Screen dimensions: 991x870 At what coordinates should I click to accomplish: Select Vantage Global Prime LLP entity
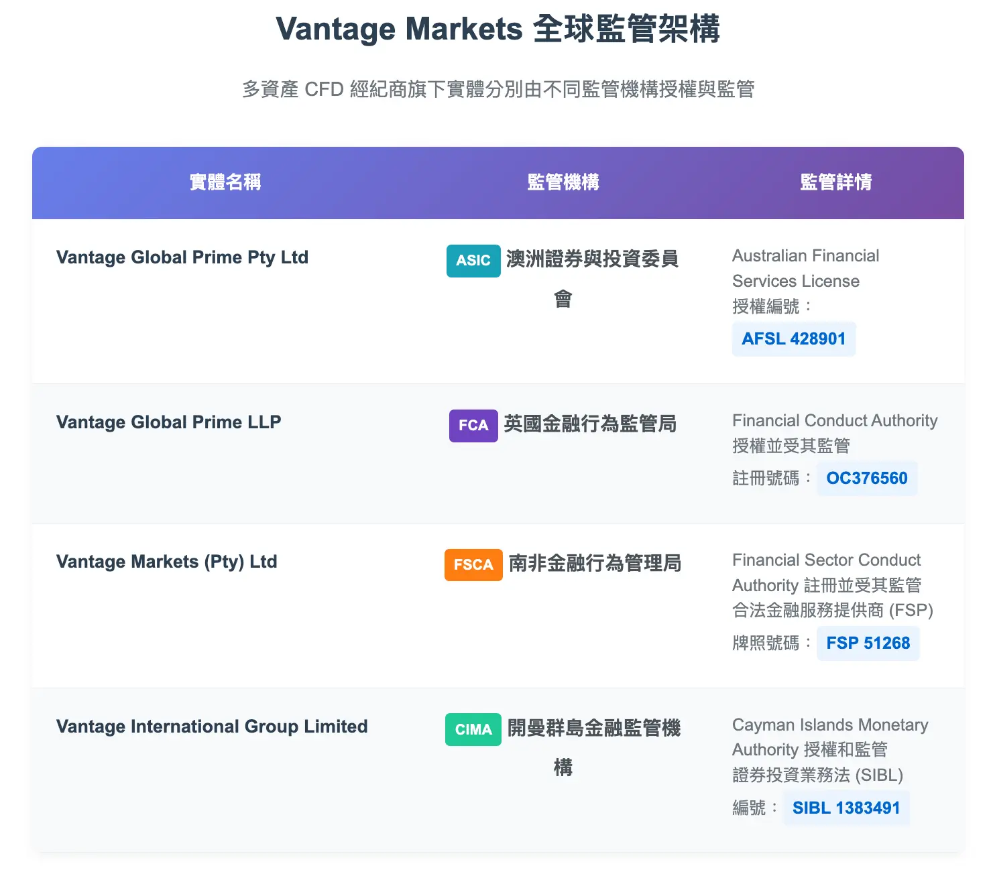coord(169,422)
